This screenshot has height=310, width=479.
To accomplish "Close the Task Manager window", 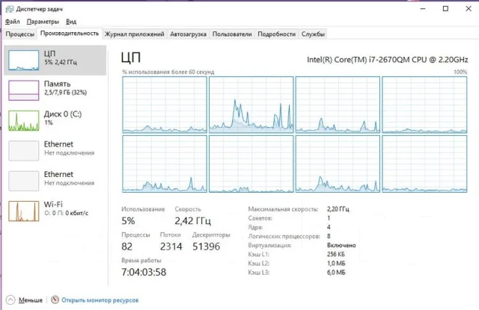I will 469,9.
